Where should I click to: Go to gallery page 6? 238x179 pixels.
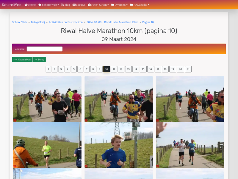[x=80, y=69]
